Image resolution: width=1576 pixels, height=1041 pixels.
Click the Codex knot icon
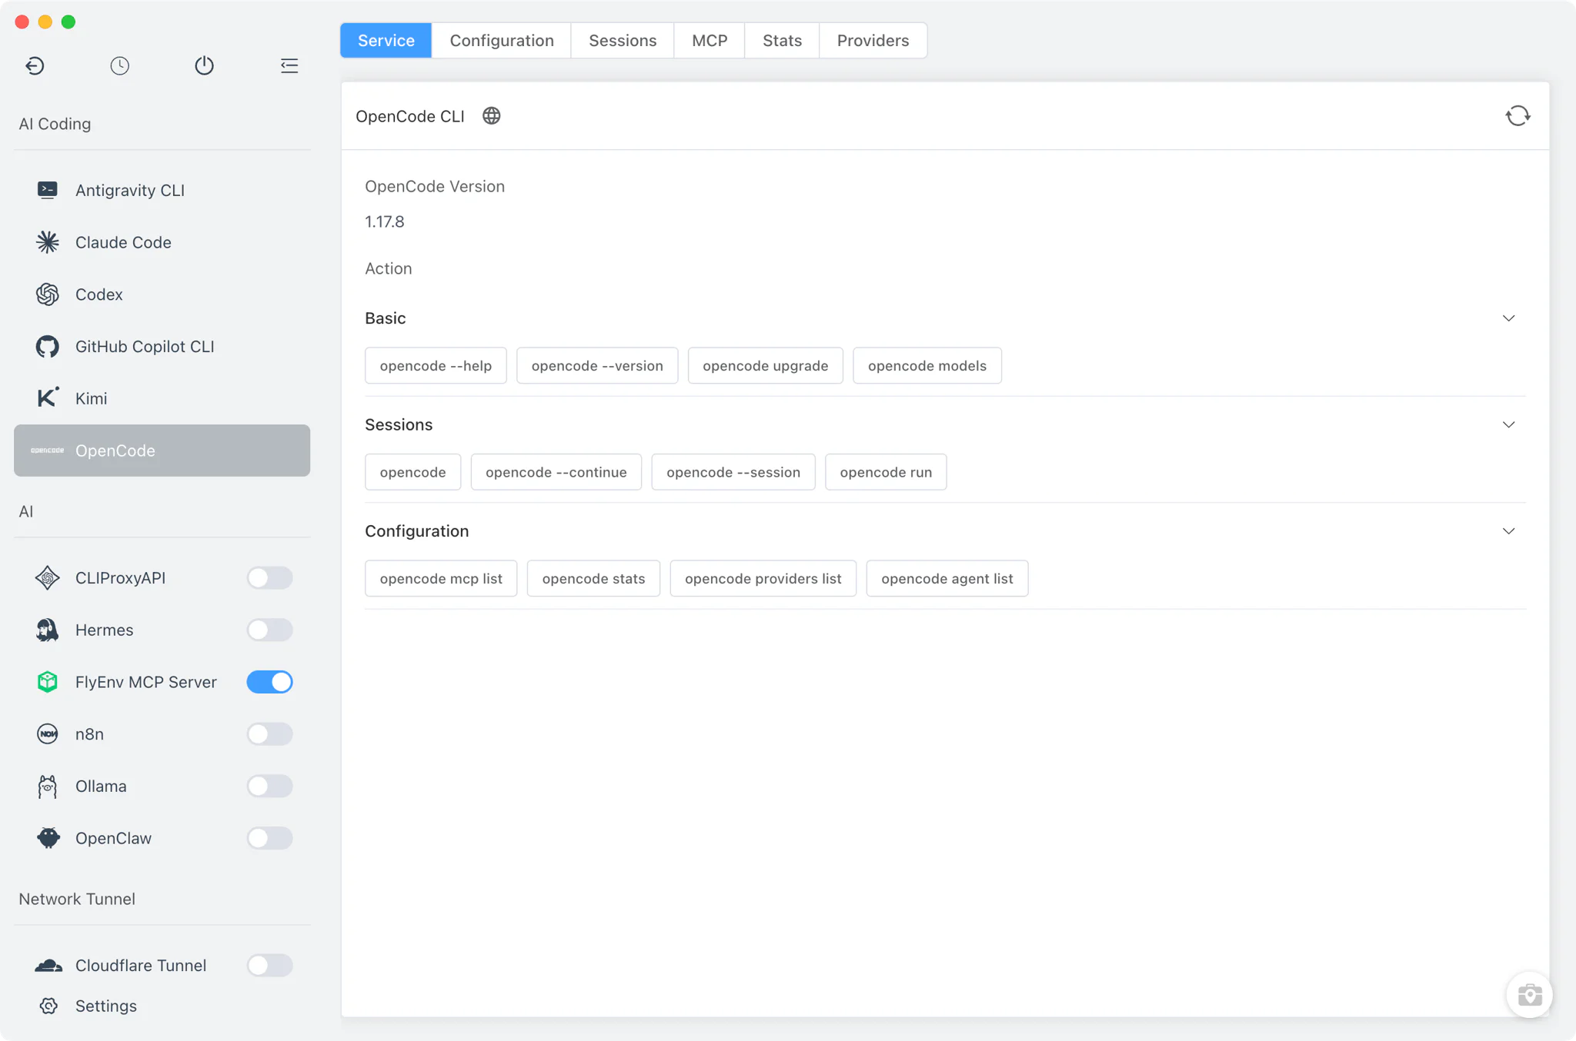pos(48,294)
